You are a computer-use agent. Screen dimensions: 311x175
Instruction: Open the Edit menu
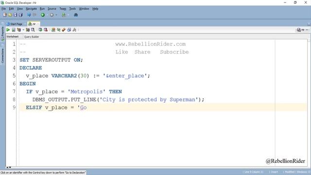tap(11, 9)
